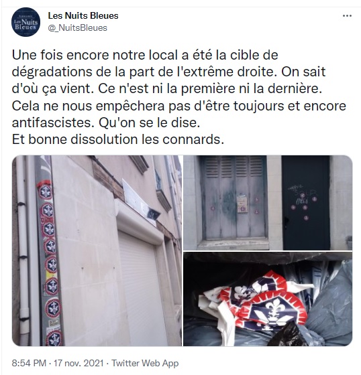Viewport: 361px width, 375px height.
Task: Click the tweet text paragraph
Action: tap(178, 97)
